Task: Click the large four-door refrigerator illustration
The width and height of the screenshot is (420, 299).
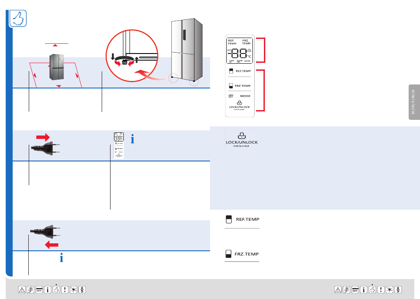Action: pyautogui.click(x=187, y=50)
